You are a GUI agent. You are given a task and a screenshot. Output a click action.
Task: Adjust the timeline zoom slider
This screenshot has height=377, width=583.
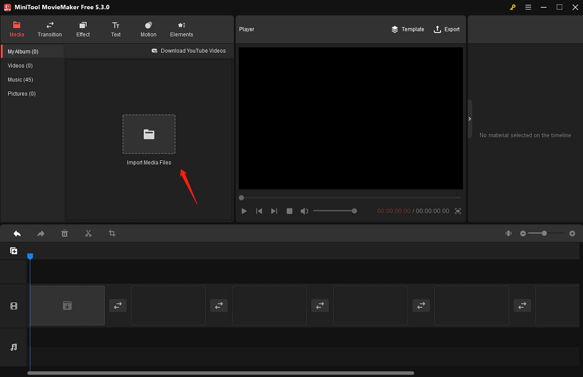(x=547, y=234)
